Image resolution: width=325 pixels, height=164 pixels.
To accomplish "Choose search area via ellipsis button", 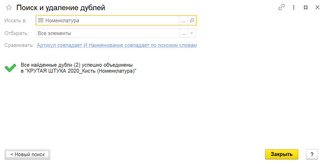I will point(184,20).
